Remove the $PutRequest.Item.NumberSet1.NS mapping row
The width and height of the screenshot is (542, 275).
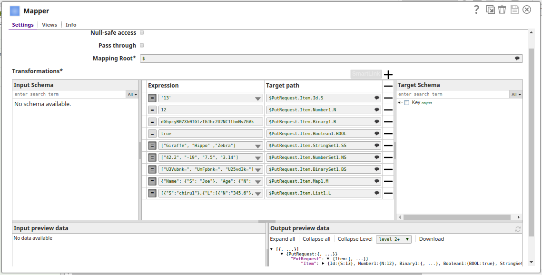pos(388,157)
